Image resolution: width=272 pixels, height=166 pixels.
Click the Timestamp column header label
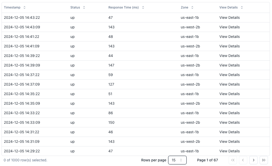point(12,7)
